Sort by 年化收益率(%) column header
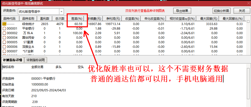This screenshot has width=251, height=107. (x=153, y=19)
